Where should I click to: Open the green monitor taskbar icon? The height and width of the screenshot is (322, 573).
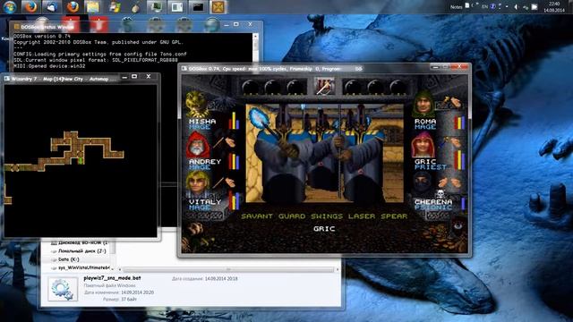pos(156,6)
